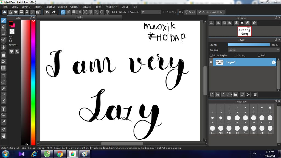Screen dimensions: 281x158
Task: Delete layer with the trash icon
Action: [255, 94]
